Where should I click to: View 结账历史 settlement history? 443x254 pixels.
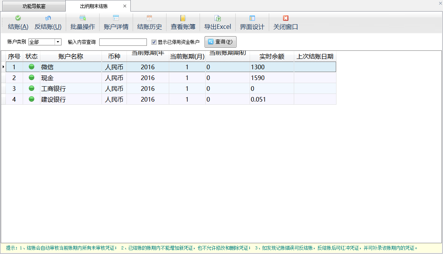click(x=150, y=18)
